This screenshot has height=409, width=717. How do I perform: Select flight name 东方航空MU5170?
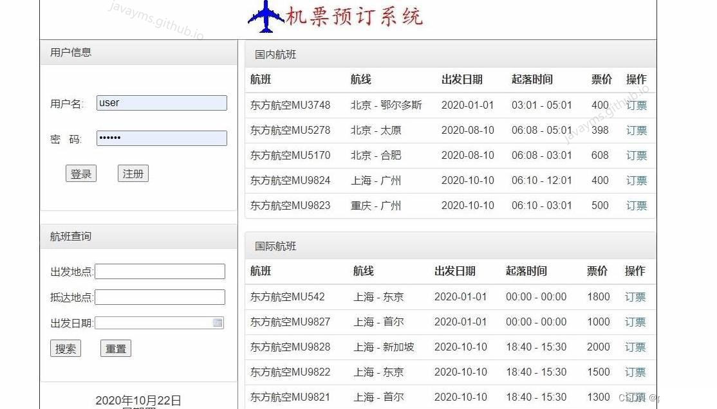point(290,156)
